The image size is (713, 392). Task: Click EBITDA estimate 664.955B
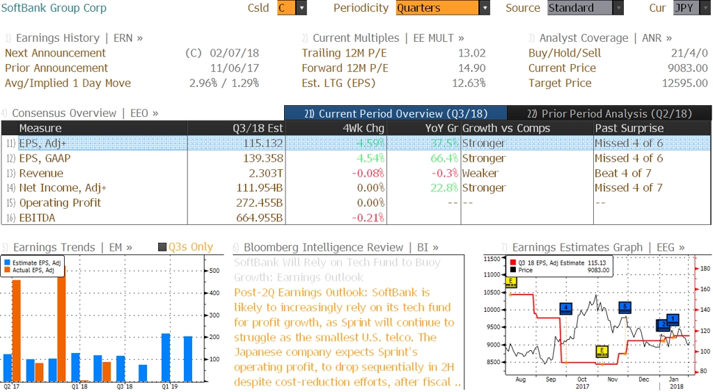259,217
